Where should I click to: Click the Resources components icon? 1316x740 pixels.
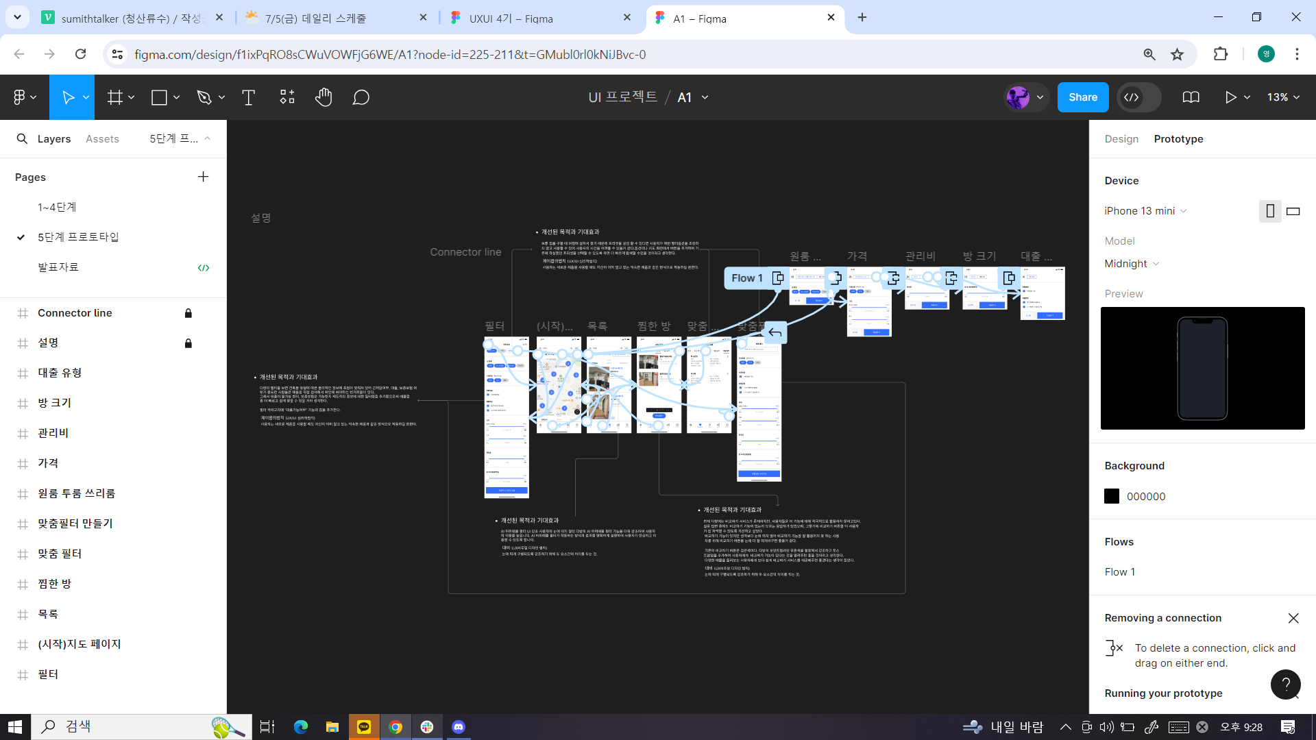click(287, 97)
